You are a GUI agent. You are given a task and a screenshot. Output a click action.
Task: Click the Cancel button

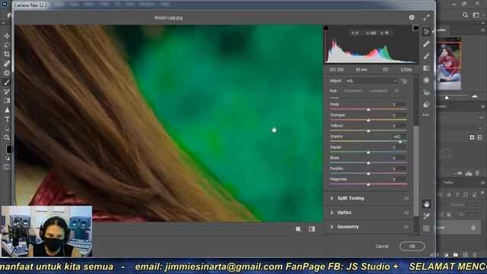[382, 247]
